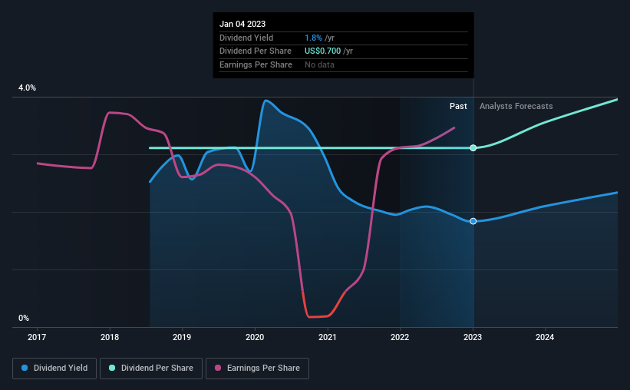Click the teal Dividend Per Share legend dot
Image resolution: width=630 pixels, height=390 pixels.
point(112,368)
